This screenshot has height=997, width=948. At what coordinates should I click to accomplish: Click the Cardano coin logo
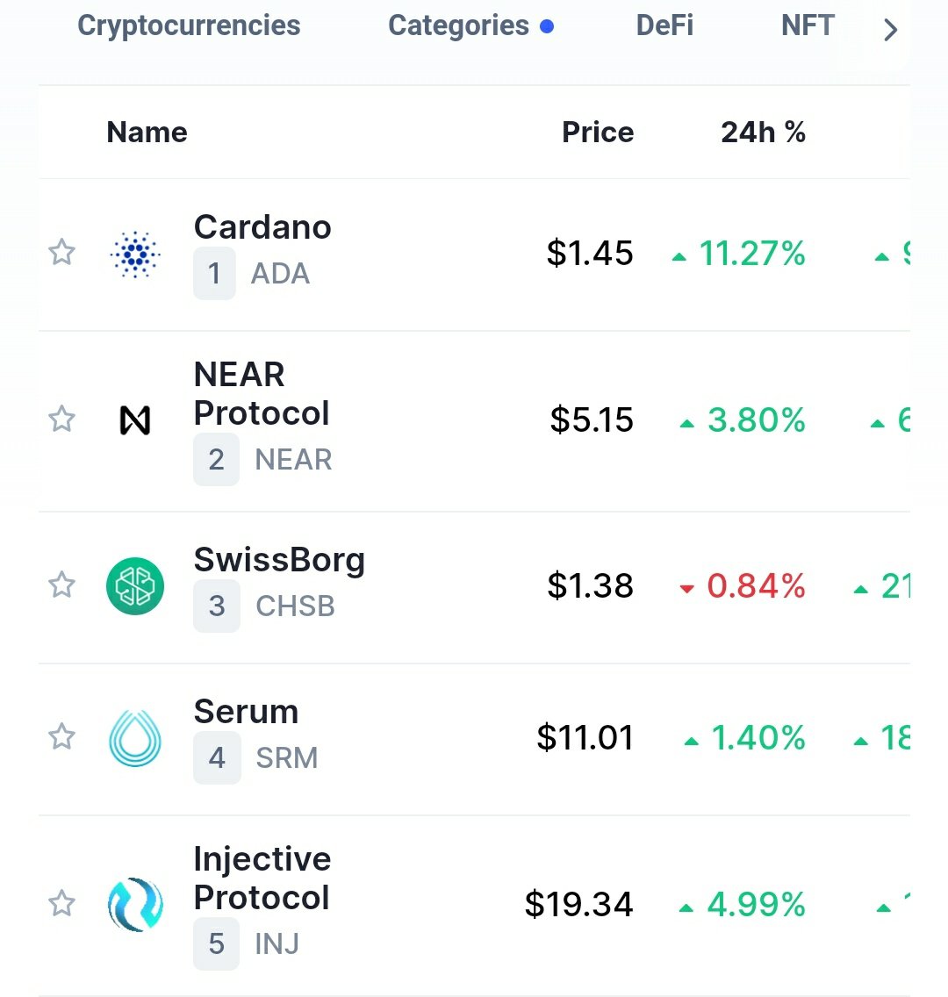click(135, 255)
